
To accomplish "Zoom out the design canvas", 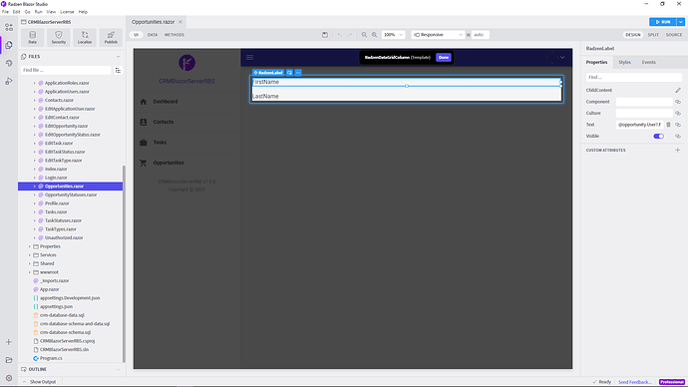I will (364, 35).
